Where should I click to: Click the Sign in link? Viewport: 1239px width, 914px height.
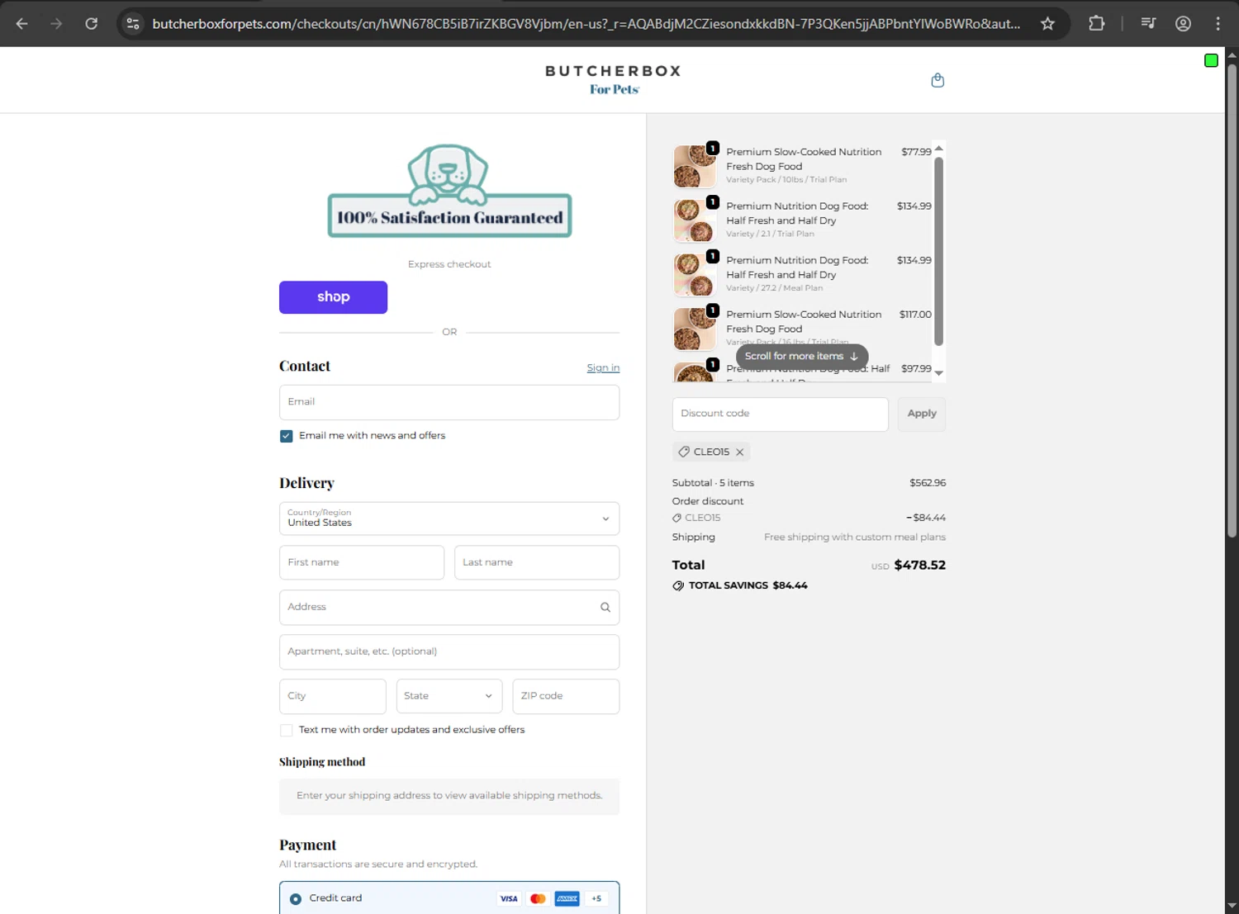[603, 367]
